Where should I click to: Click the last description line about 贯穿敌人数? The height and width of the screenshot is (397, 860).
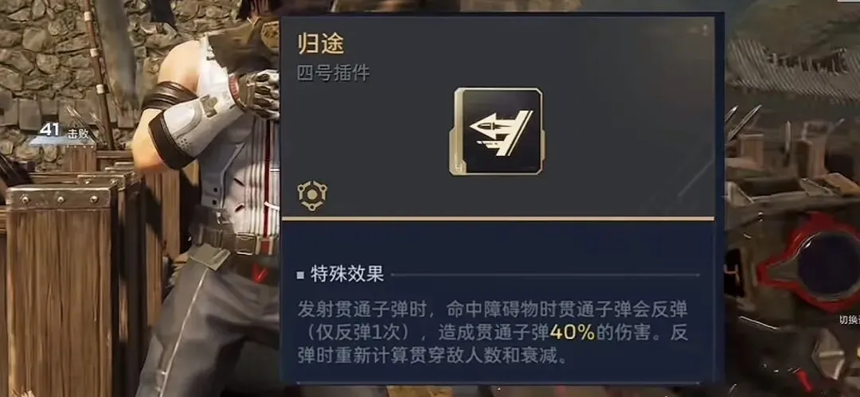431,356
